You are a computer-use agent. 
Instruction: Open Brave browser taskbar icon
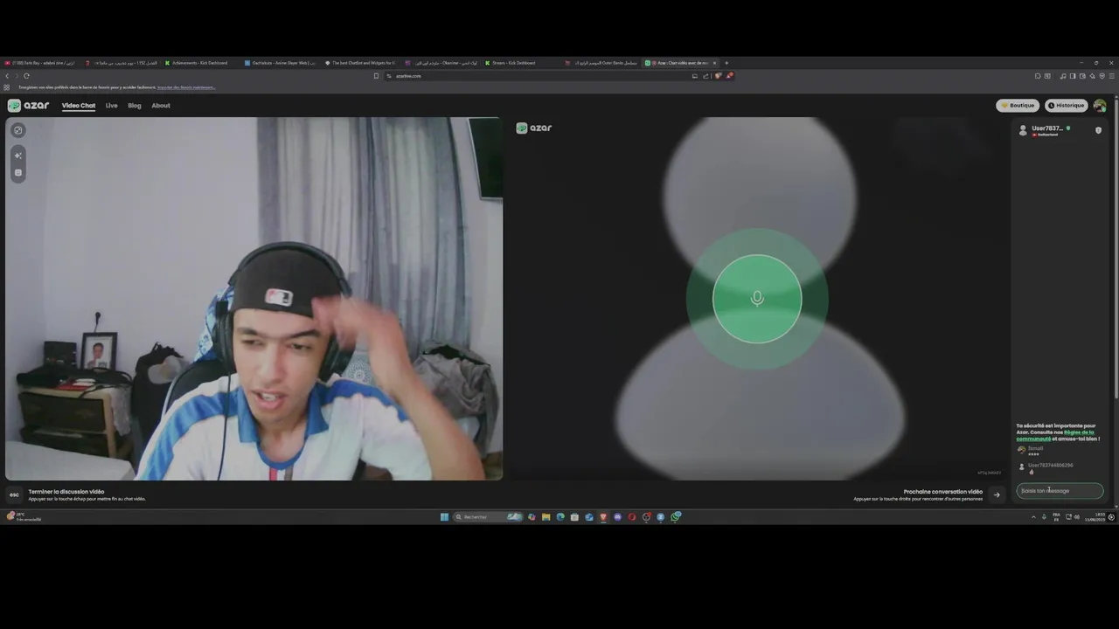[x=603, y=517]
